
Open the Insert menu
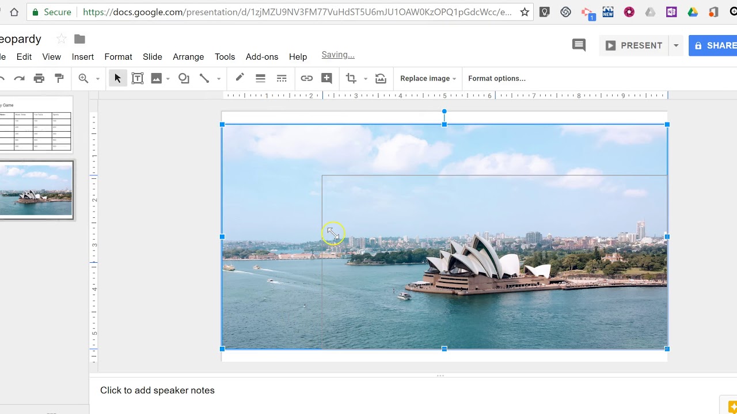coord(83,57)
